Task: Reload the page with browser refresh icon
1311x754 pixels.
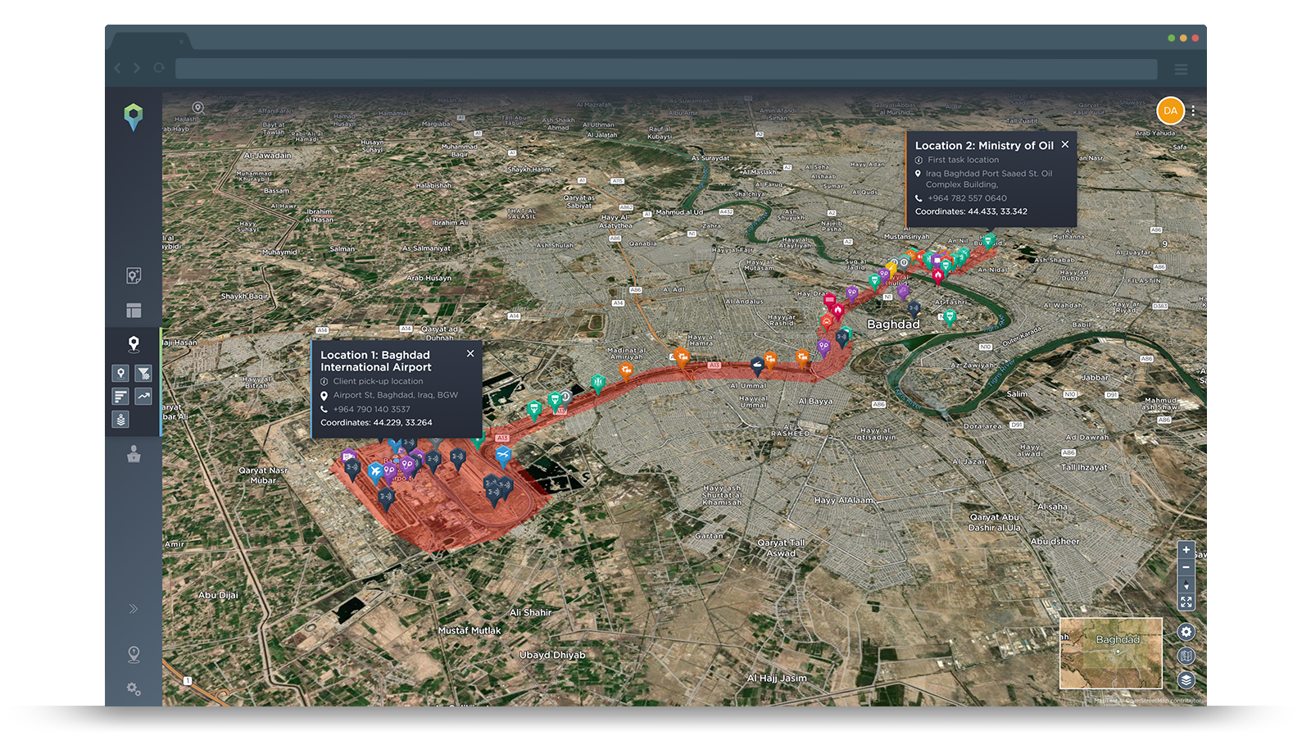Action: coord(159,68)
